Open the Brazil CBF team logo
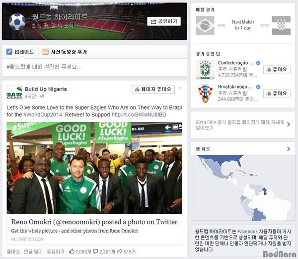298x259 pixels. click(x=205, y=70)
